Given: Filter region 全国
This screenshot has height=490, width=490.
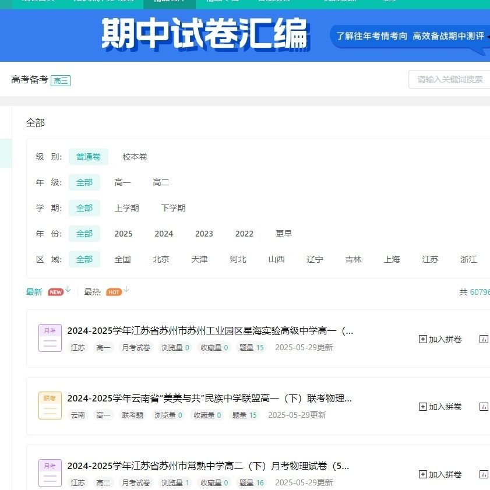Looking at the screenshot, I should click(122, 259).
